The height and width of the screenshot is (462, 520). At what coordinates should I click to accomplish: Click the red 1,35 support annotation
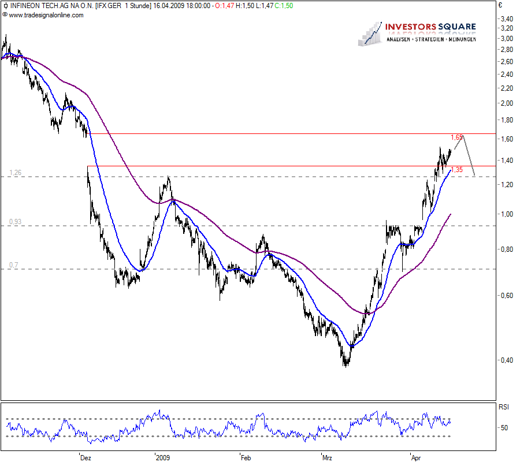coord(456,170)
